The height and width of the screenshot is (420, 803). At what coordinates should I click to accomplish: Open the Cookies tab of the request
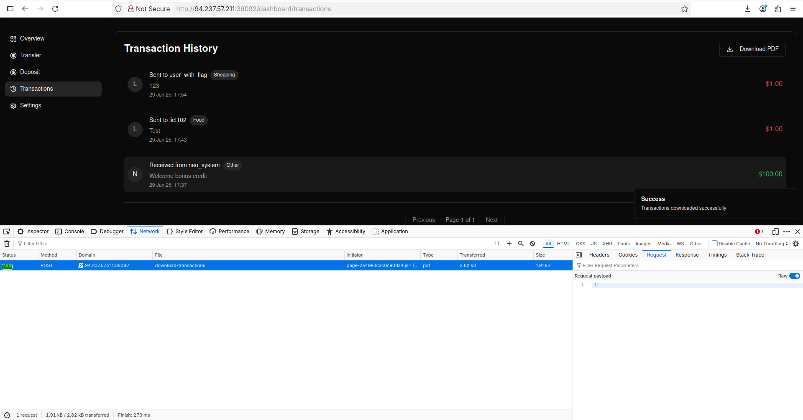point(628,255)
